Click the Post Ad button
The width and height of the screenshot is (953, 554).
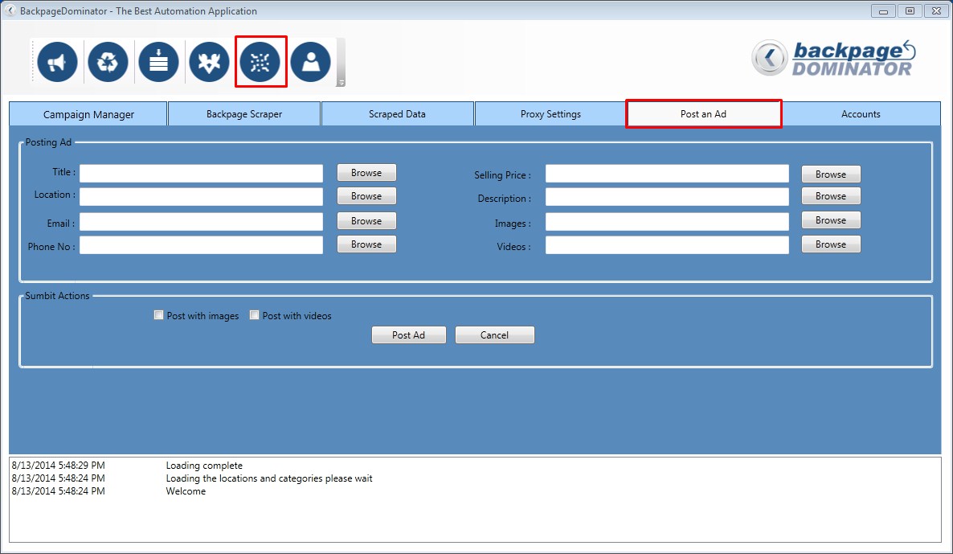[408, 334]
